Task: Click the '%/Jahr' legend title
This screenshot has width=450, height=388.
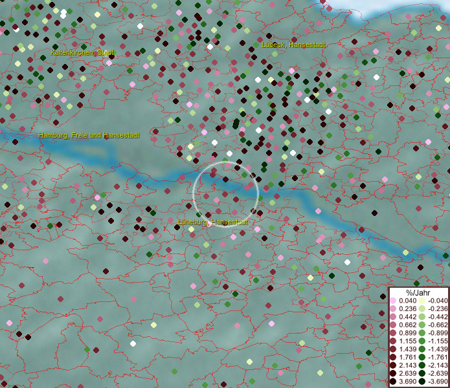Action: (x=418, y=293)
